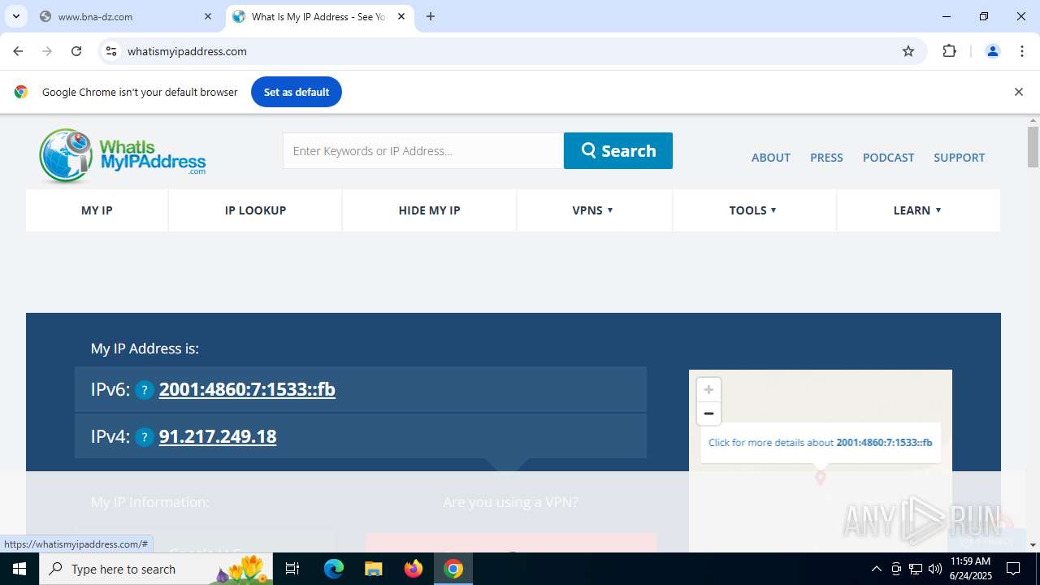Click the taskbar search box

pos(158,569)
